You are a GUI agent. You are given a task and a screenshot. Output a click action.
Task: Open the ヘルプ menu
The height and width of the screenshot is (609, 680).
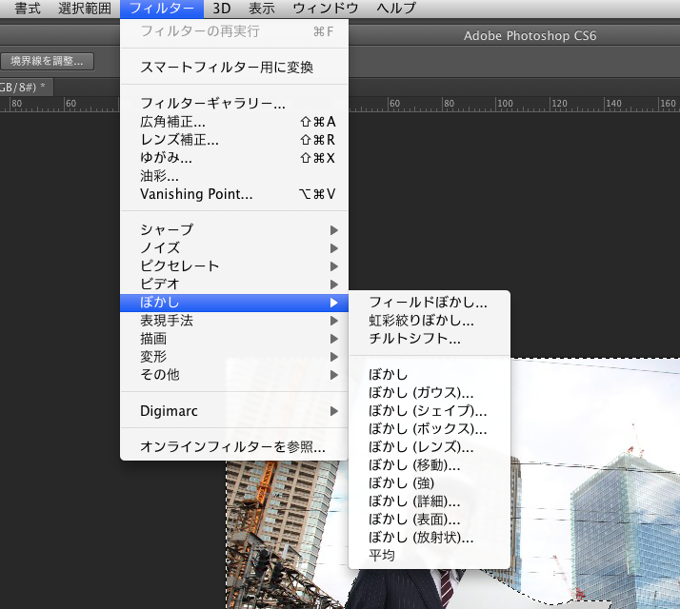(396, 9)
